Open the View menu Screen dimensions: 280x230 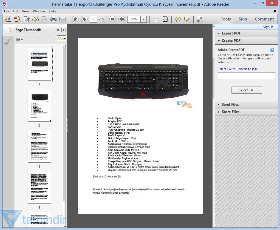26,11
